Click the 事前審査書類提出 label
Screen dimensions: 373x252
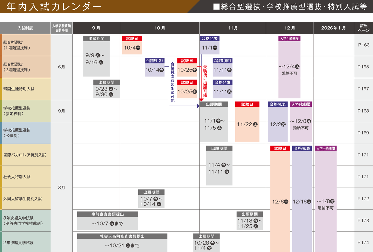(108, 214)
